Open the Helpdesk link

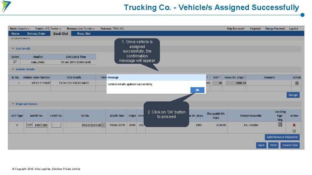[x=255, y=29]
